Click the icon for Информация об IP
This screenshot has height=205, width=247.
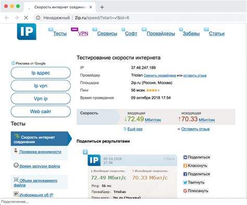16,194
